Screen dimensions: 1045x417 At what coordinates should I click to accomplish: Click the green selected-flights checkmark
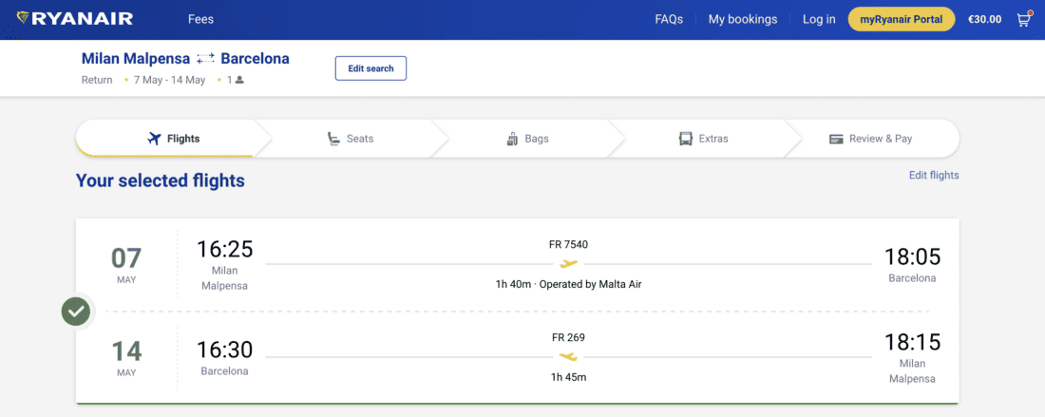[x=76, y=311]
